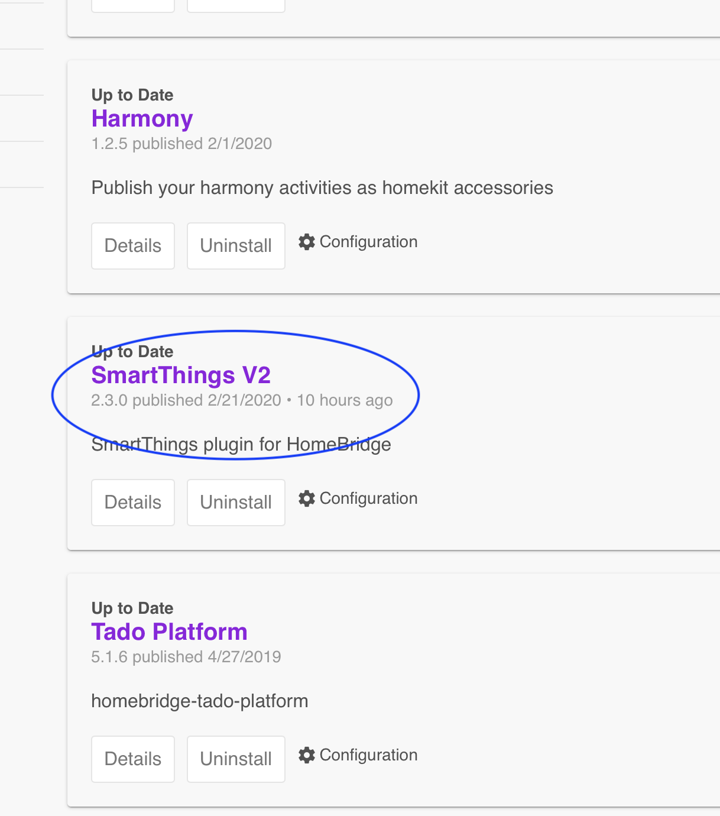Open Configuration settings for the circled SmartThings plugin

[x=307, y=498]
